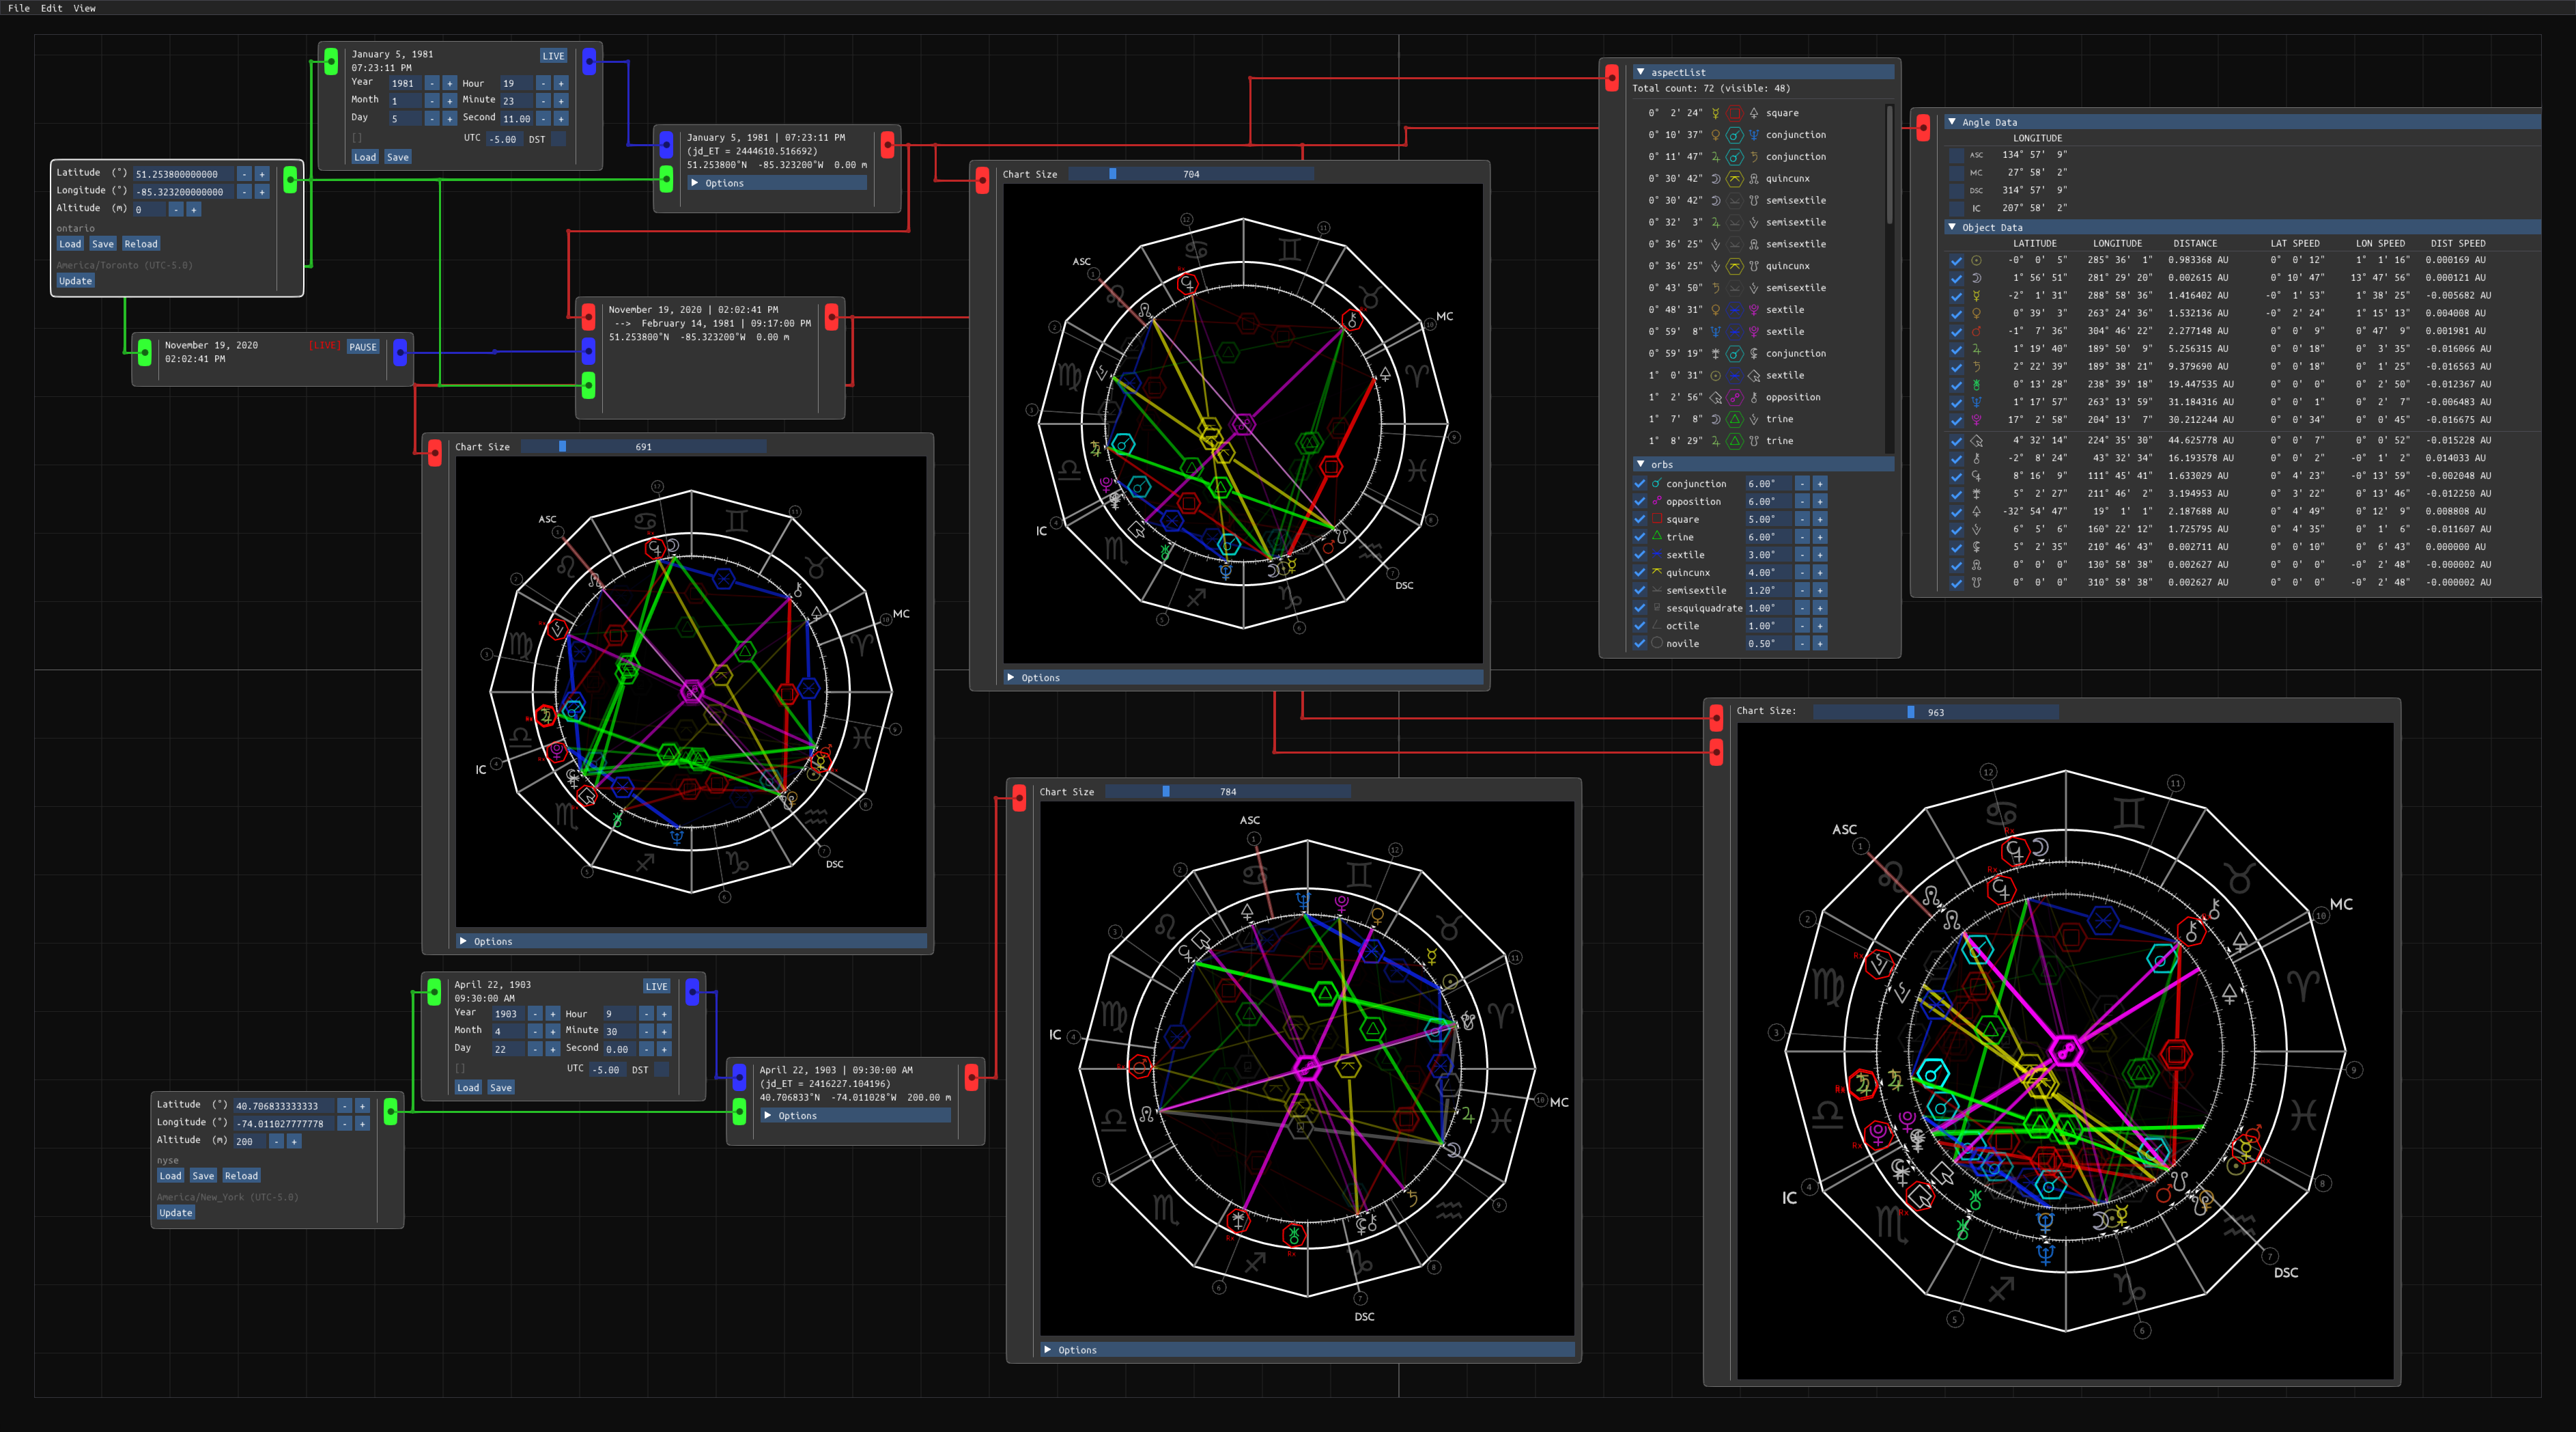Click Update on the ontario location node
Screen dimensions: 2576x1432
[x=75, y=281]
